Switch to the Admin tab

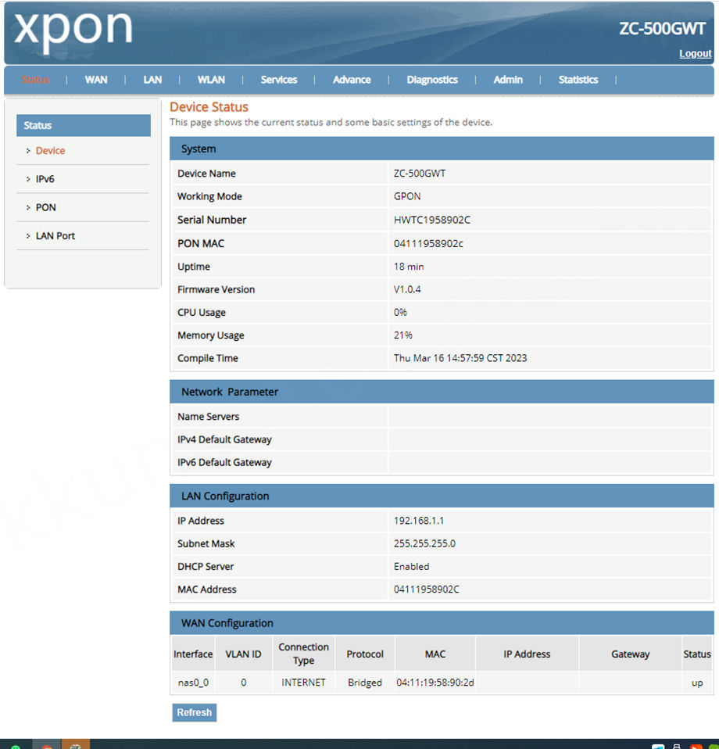[508, 80]
